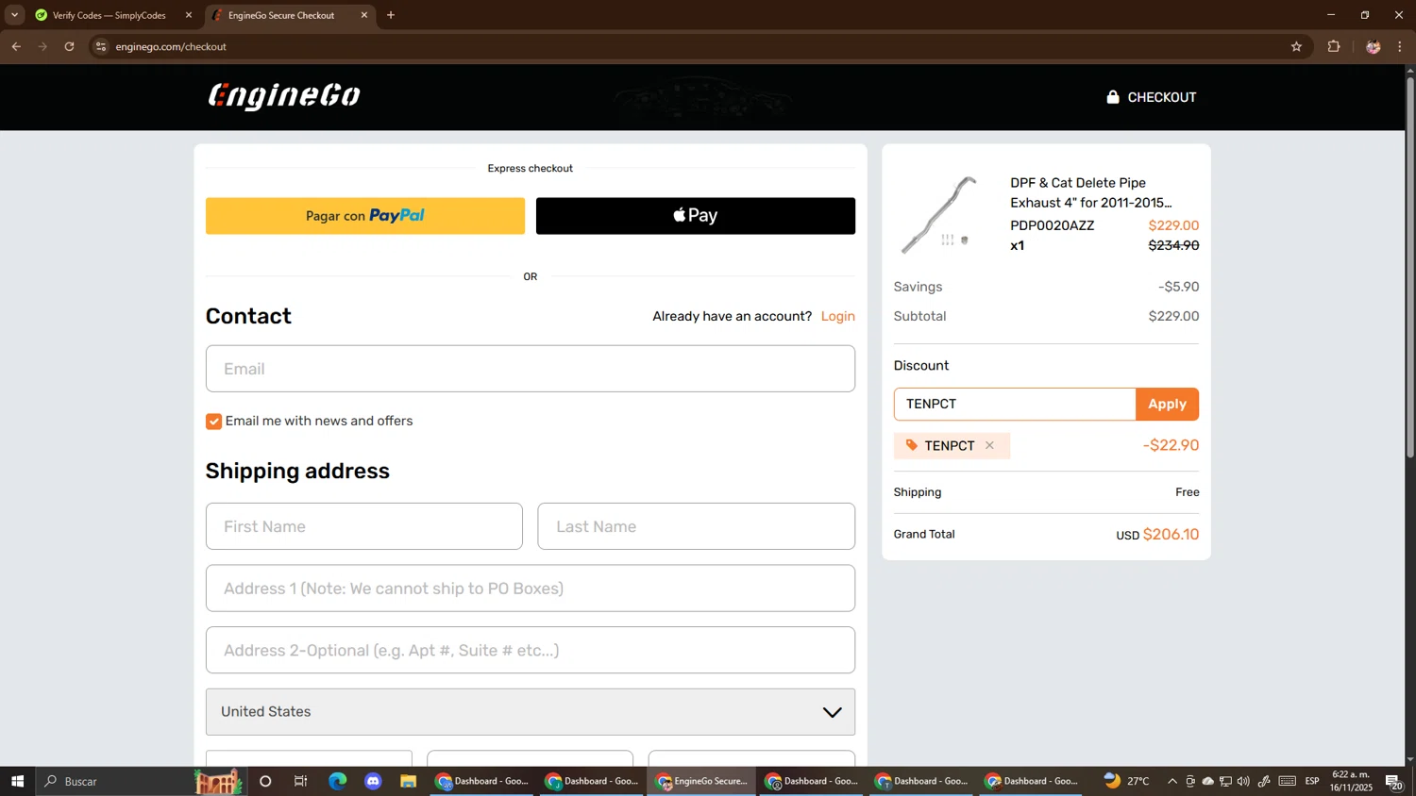Open the taskbar clock and calendar
The height and width of the screenshot is (796, 1416).
[x=1351, y=781]
